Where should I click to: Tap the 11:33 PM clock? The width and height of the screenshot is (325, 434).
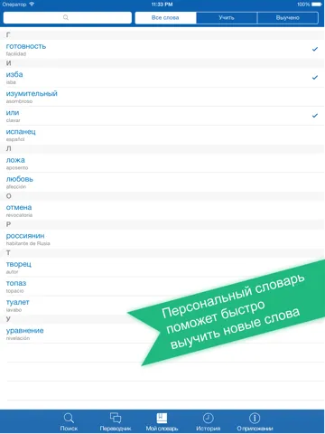(x=162, y=5)
